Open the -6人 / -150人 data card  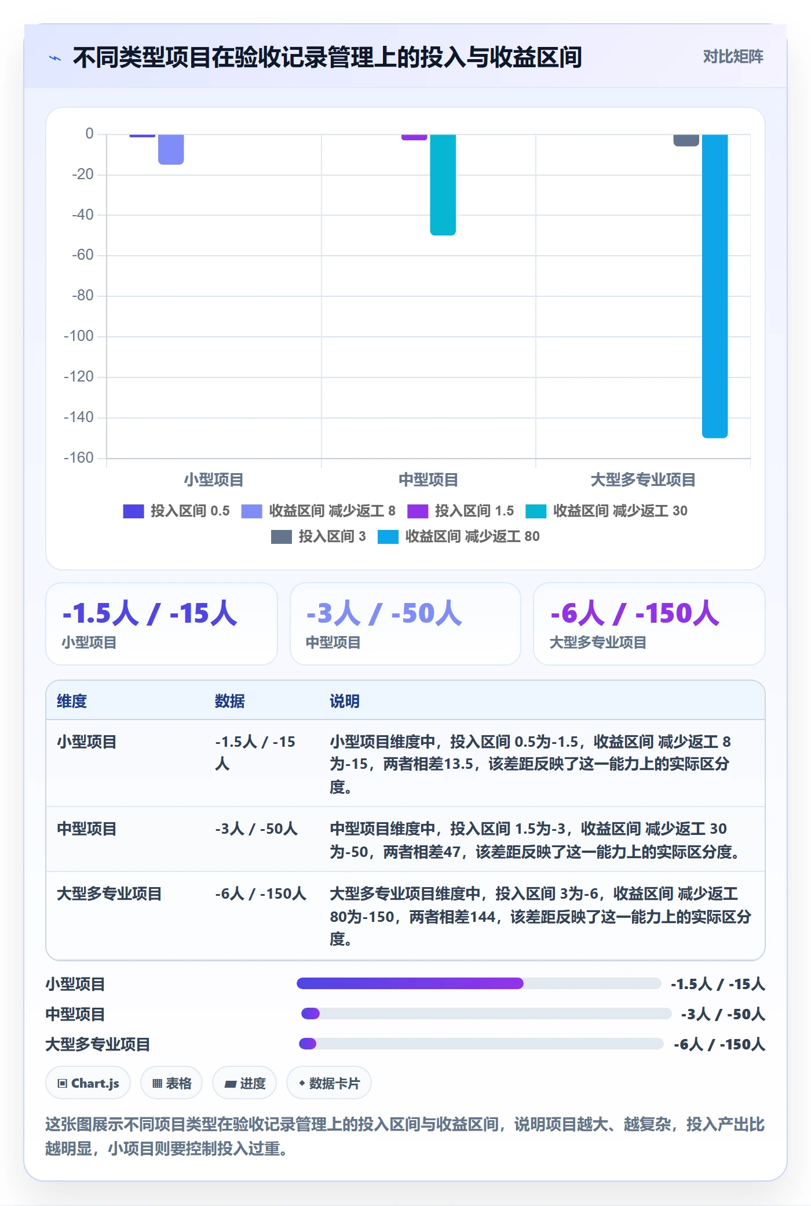[x=649, y=624]
